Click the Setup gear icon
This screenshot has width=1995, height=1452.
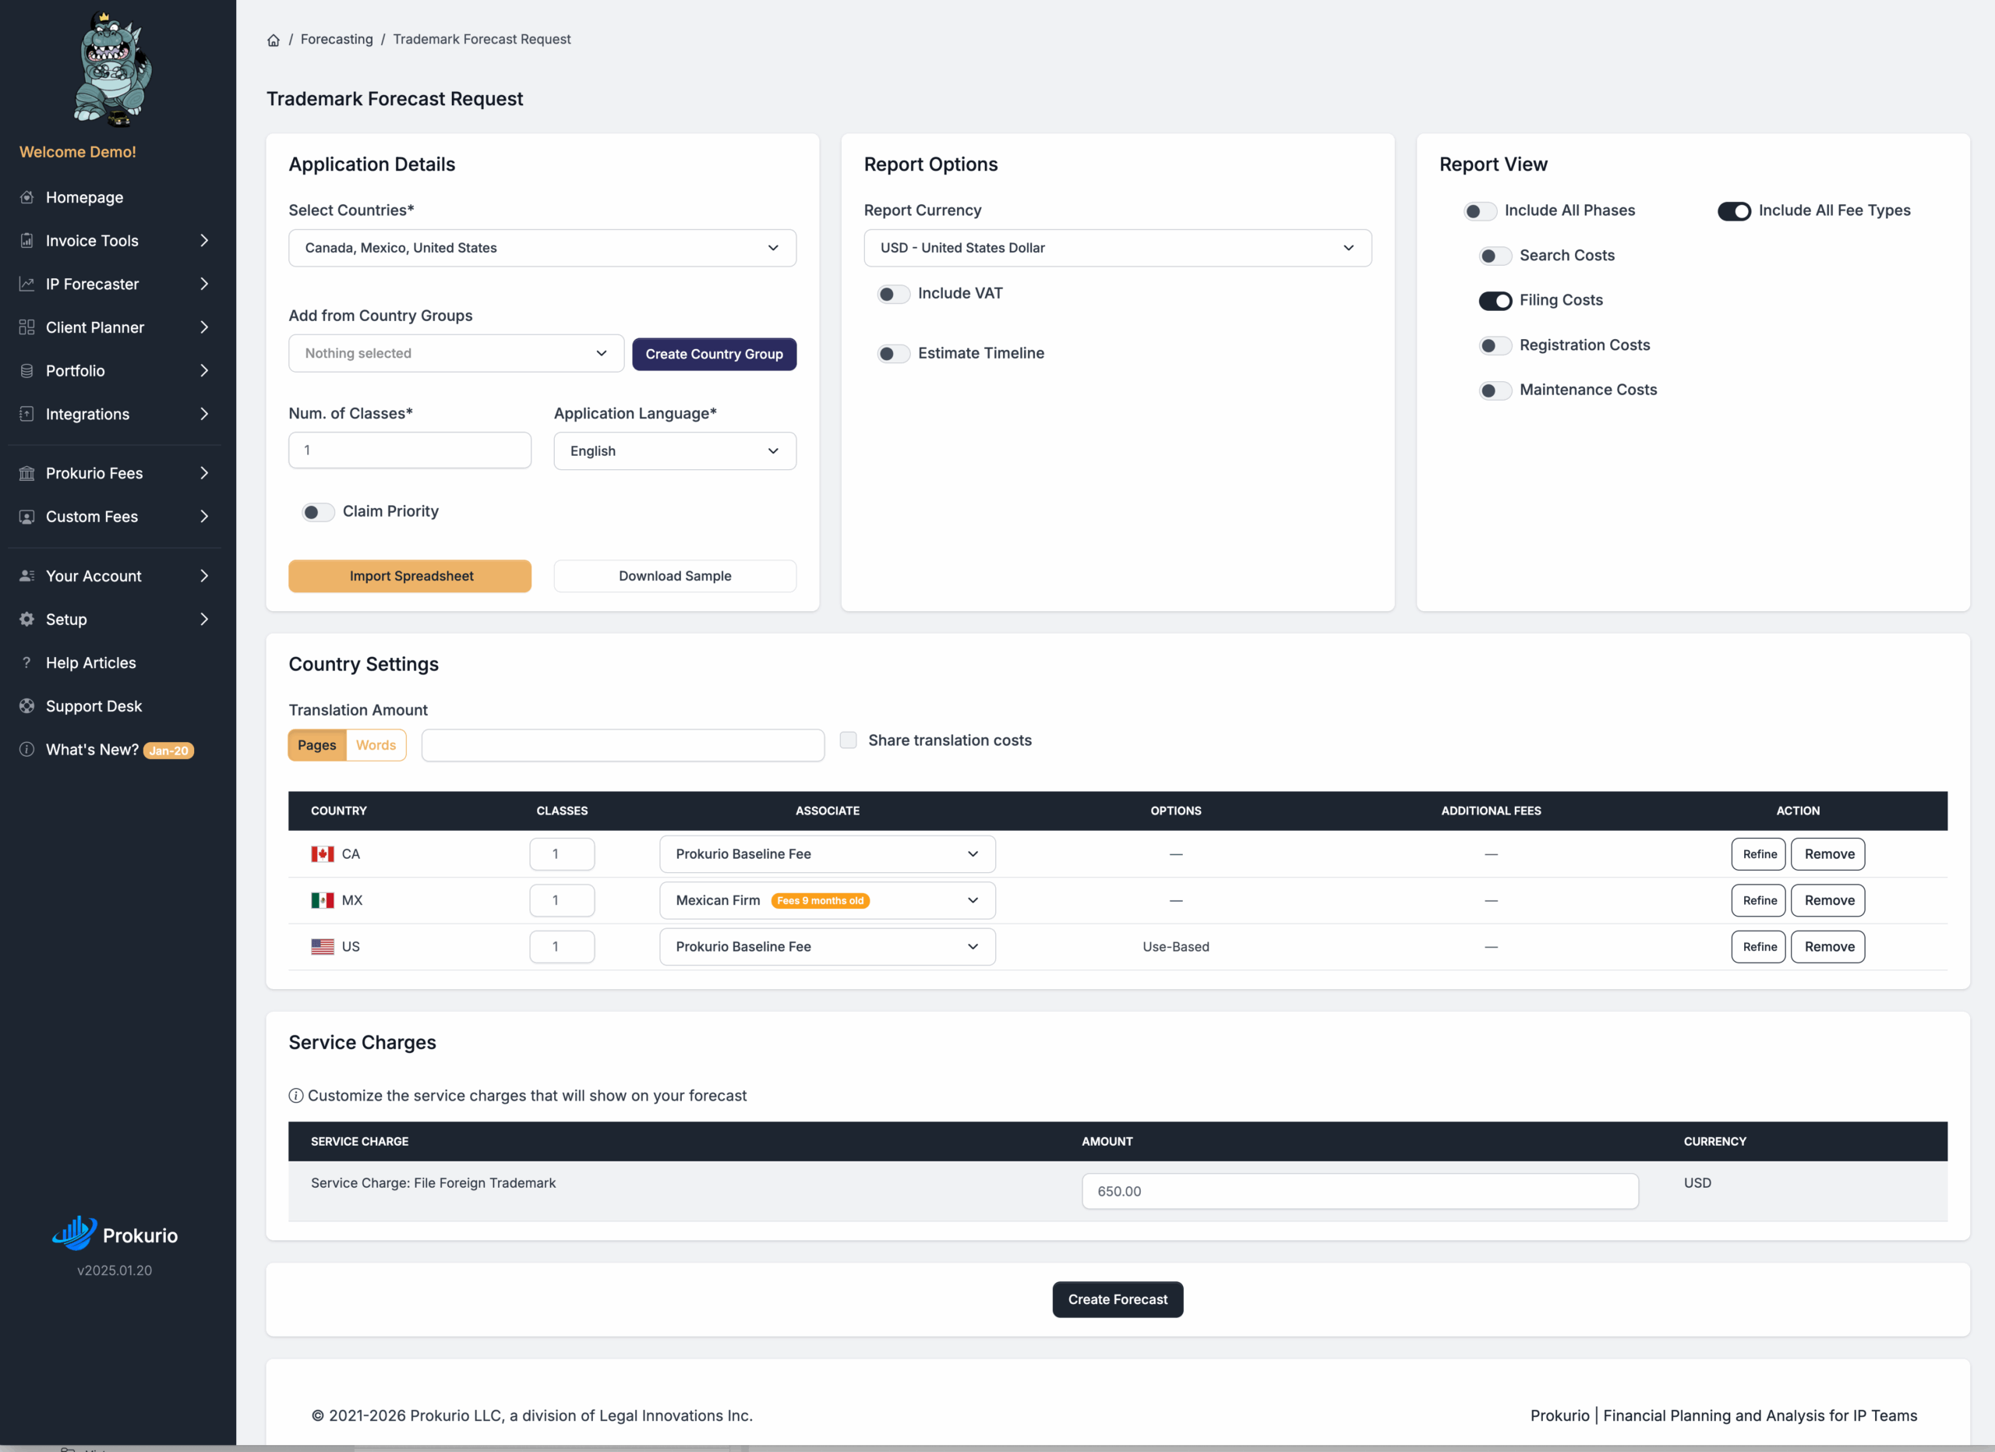(x=27, y=619)
